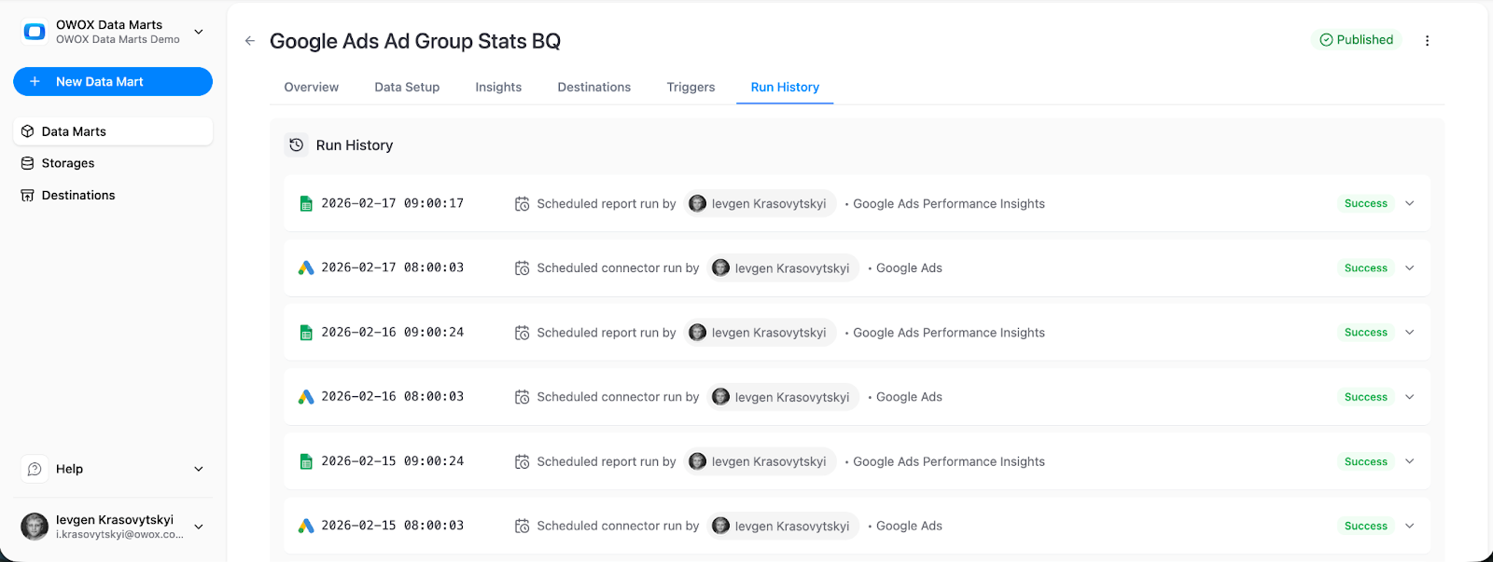This screenshot has width=1493, height=562.
Task: Switch to the Insights tab
Action: click(498, 87)
